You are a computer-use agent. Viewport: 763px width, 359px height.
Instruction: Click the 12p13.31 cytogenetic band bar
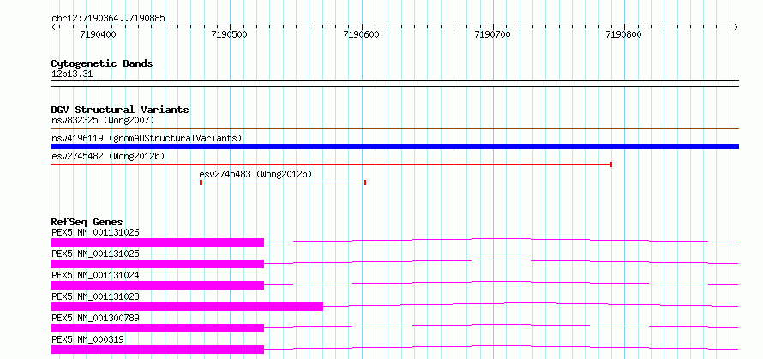click(394, 83)
